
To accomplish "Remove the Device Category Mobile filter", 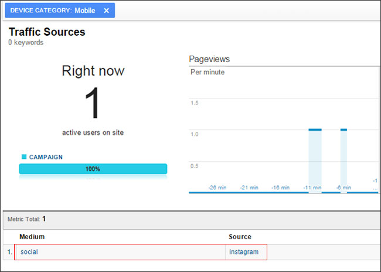I will [106, 11].
